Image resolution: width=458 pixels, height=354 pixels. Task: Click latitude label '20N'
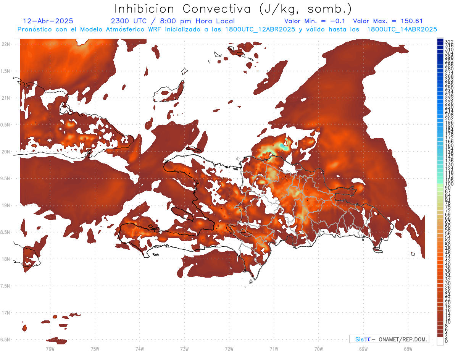[x=6, y=152]
